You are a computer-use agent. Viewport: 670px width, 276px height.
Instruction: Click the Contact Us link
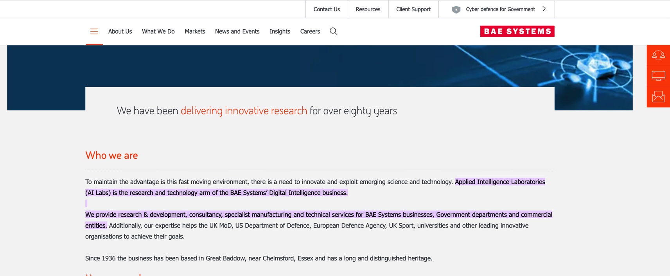[327, 9]
